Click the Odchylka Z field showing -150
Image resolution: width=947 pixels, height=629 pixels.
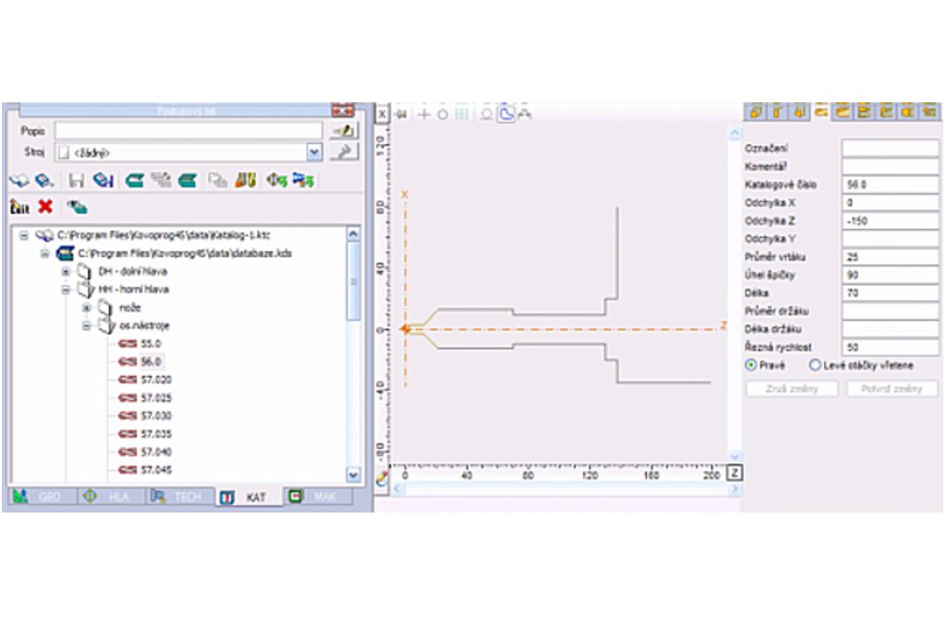coord(890,221)
